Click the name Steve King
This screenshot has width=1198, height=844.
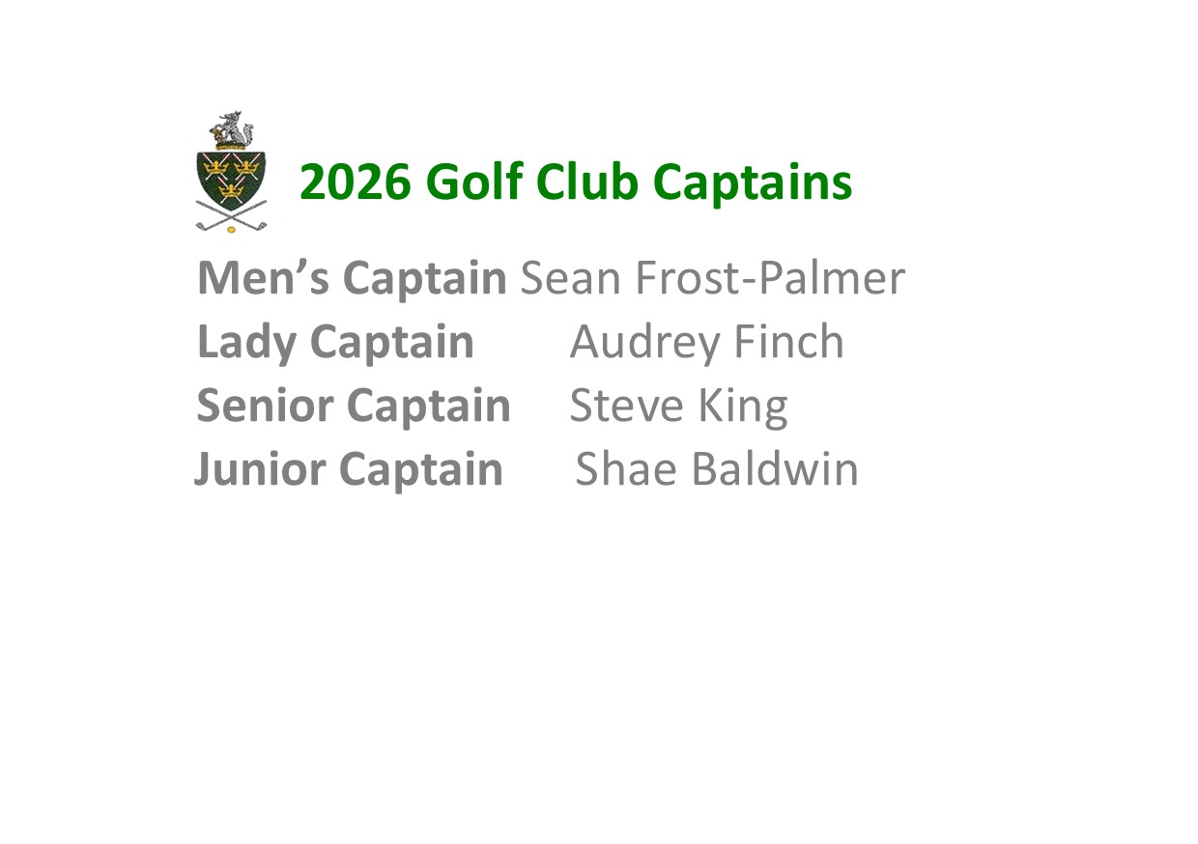[x=678, y=407]
